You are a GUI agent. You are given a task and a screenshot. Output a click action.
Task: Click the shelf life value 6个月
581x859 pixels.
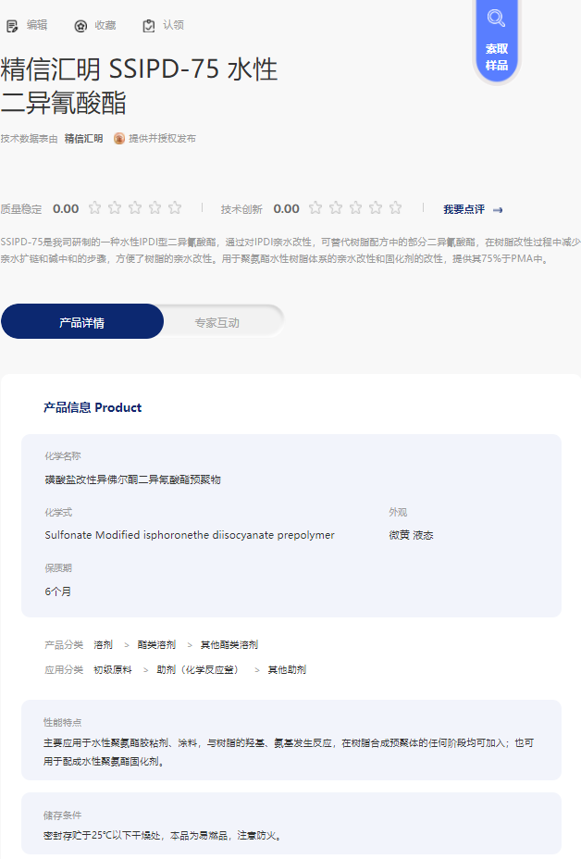pyautogui.click(x=57, y=591)
